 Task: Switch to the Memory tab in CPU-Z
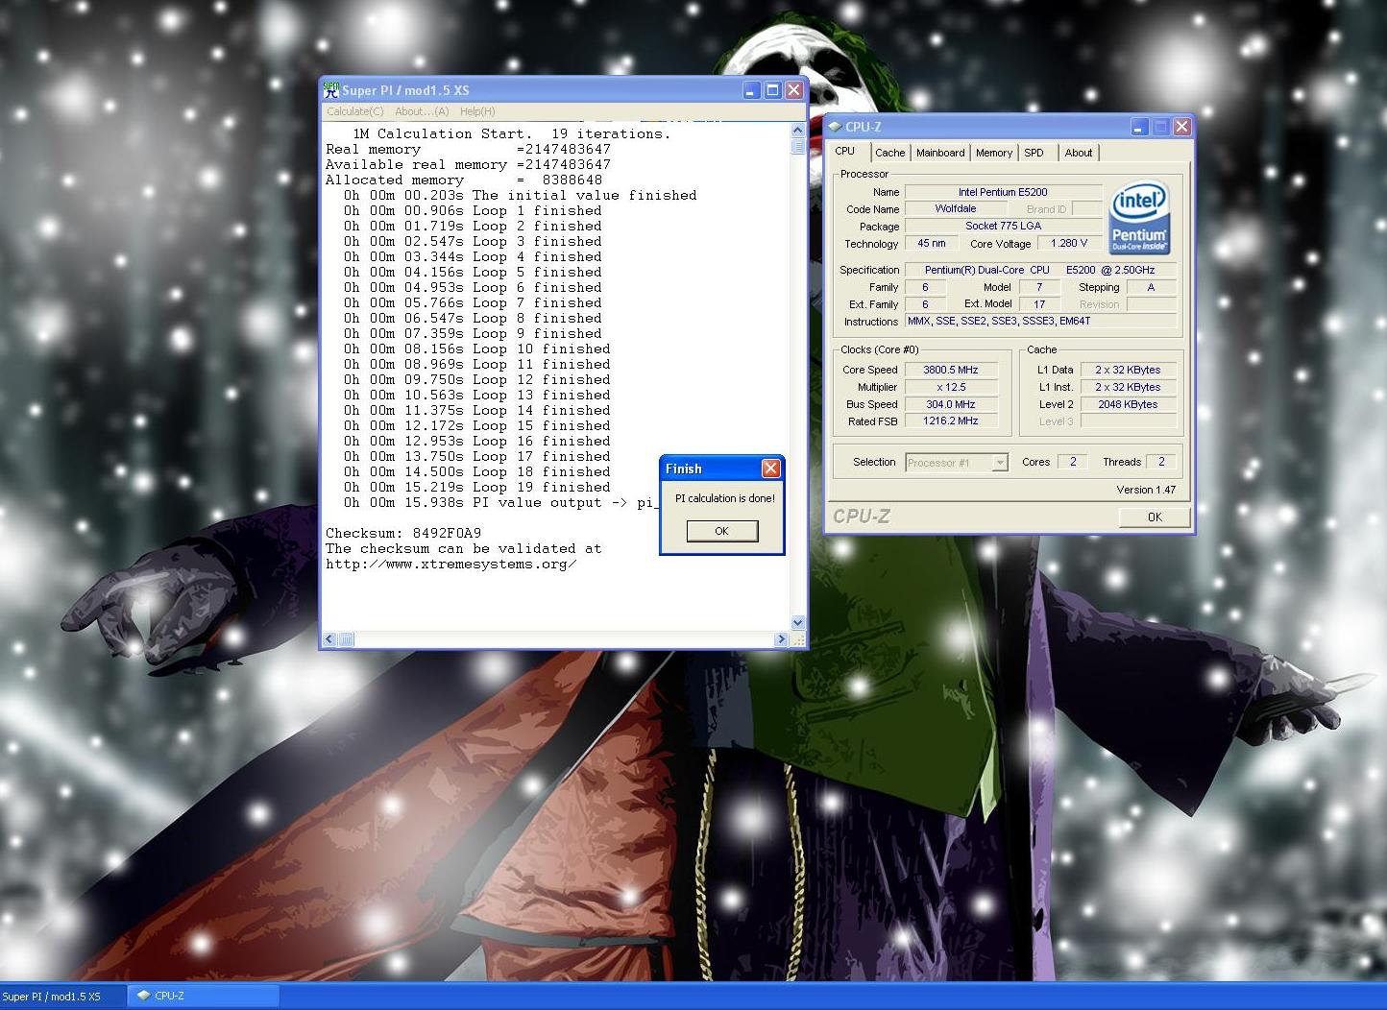pos(994,153)
